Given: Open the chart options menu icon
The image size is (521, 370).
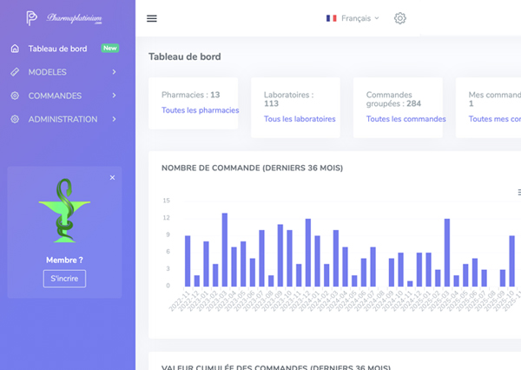Looking at the screenshot, I should [518, 192].
